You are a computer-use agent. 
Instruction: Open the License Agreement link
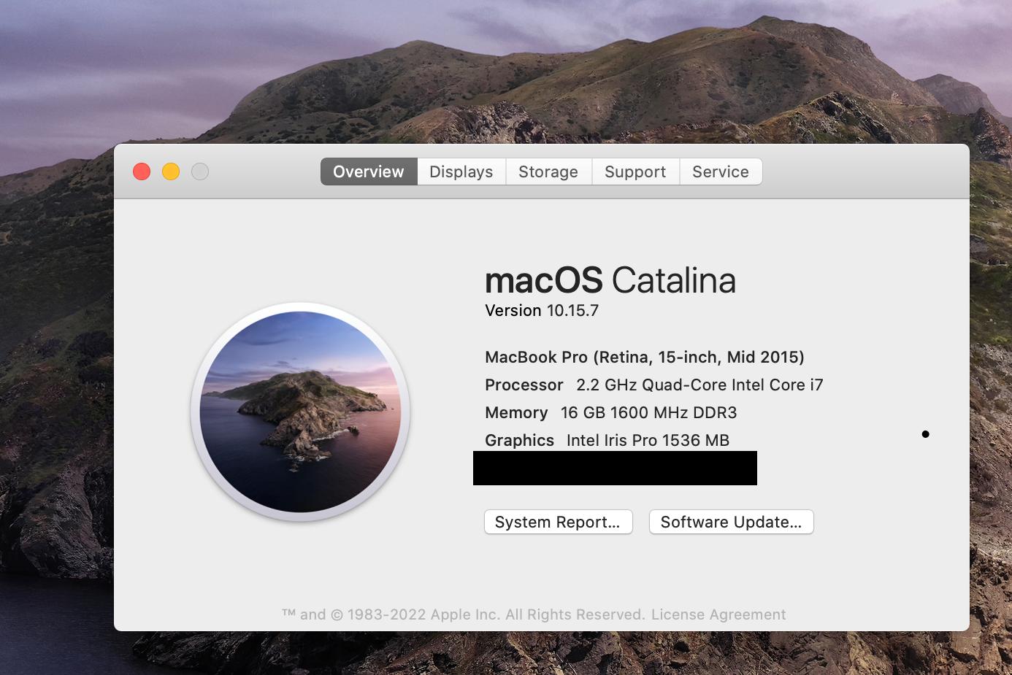(718, 614)
